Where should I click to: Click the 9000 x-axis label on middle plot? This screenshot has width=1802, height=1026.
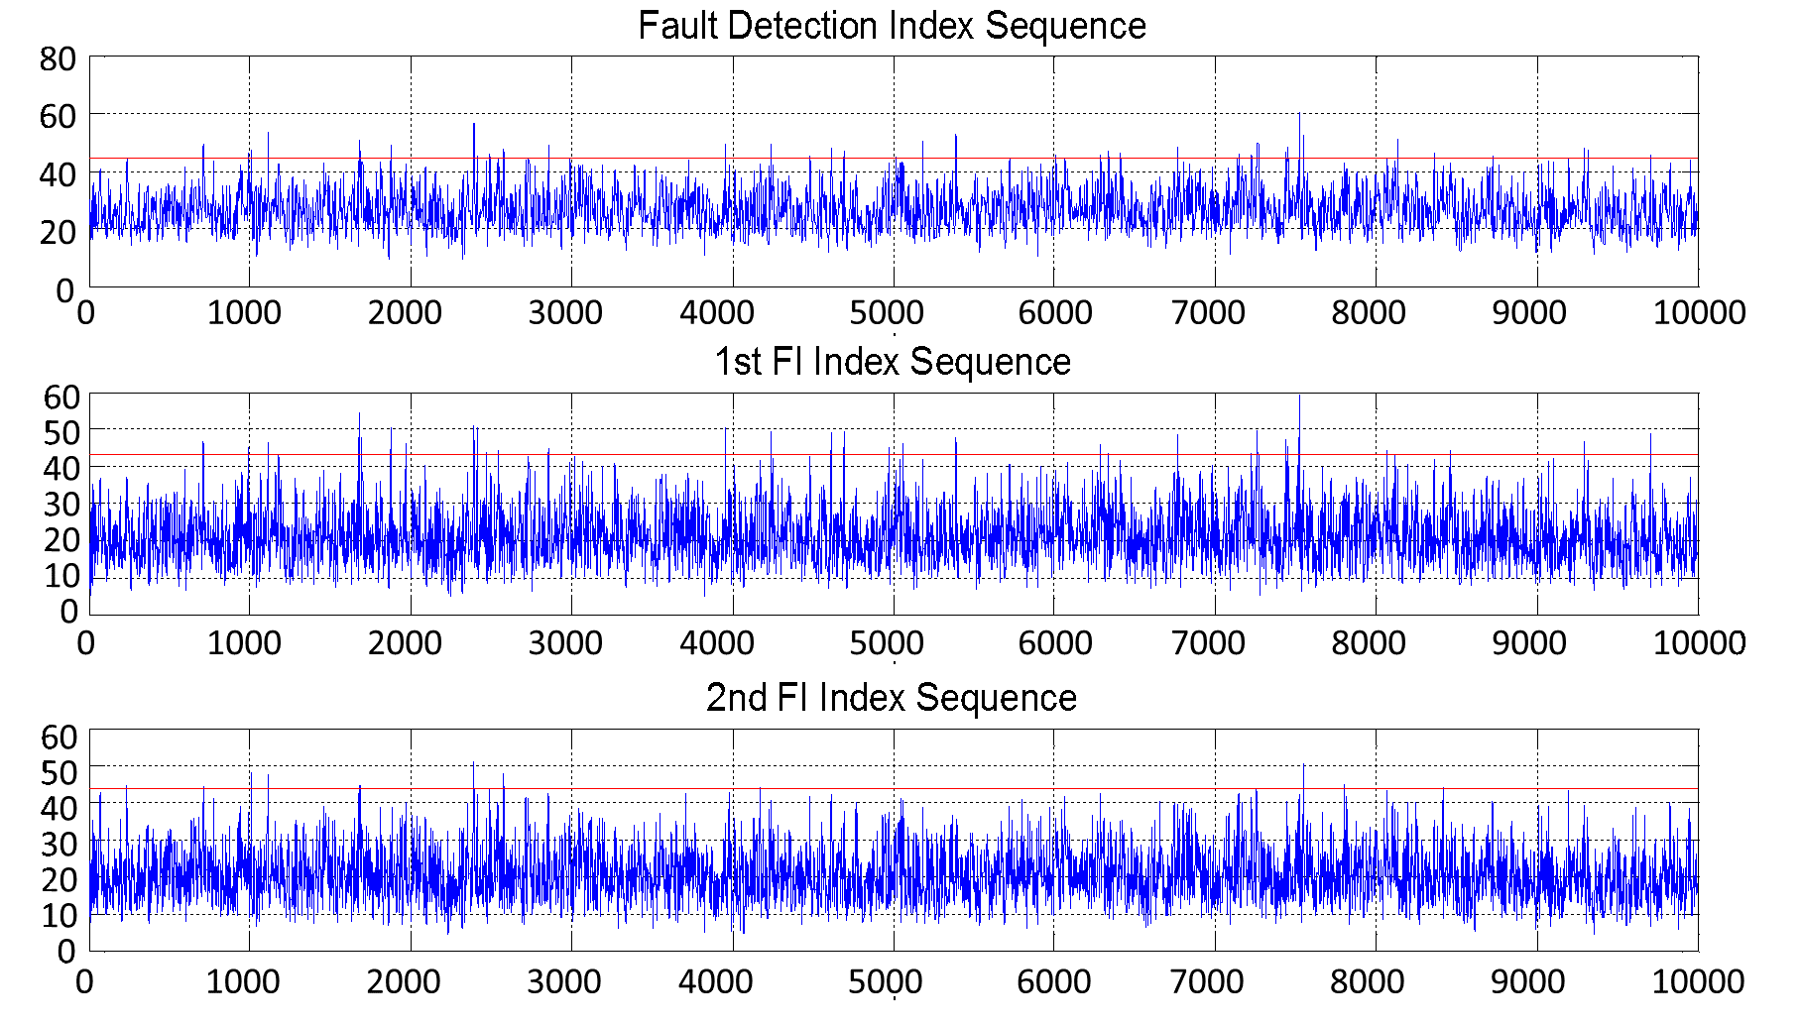[1528, 643]
